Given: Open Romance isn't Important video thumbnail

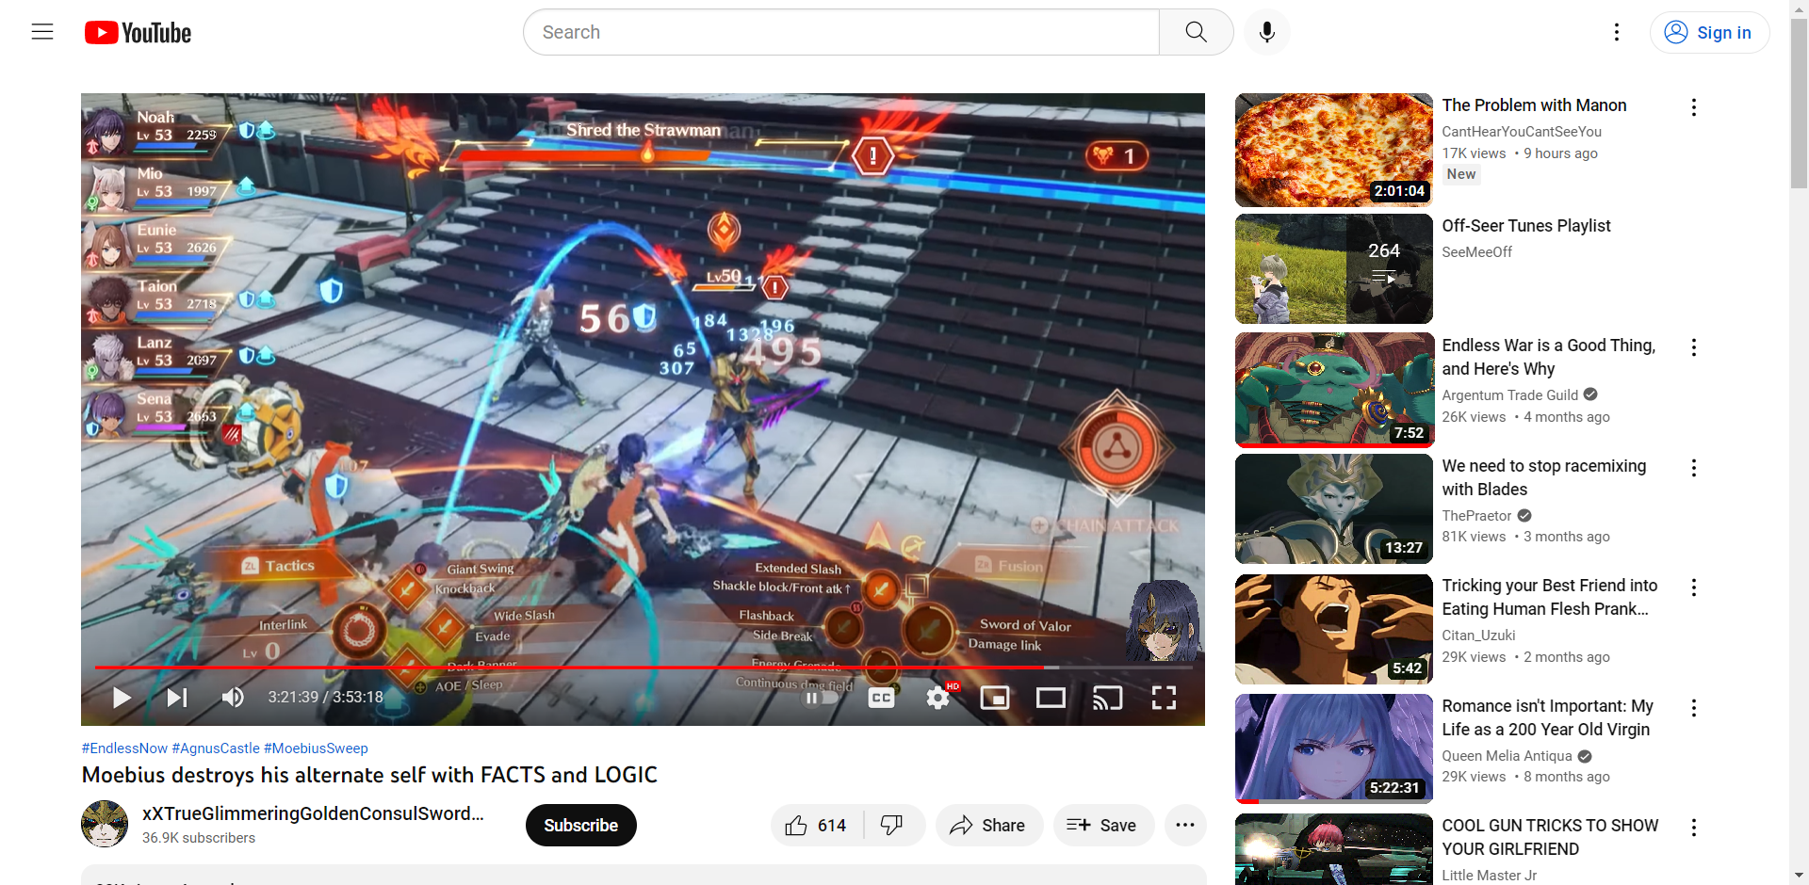Looking at the screenshot, I should point(1333,748).
